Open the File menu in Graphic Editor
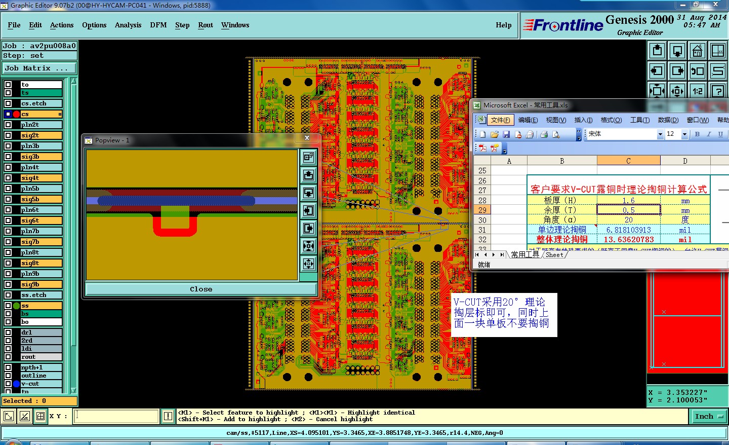 coord(14,25)
